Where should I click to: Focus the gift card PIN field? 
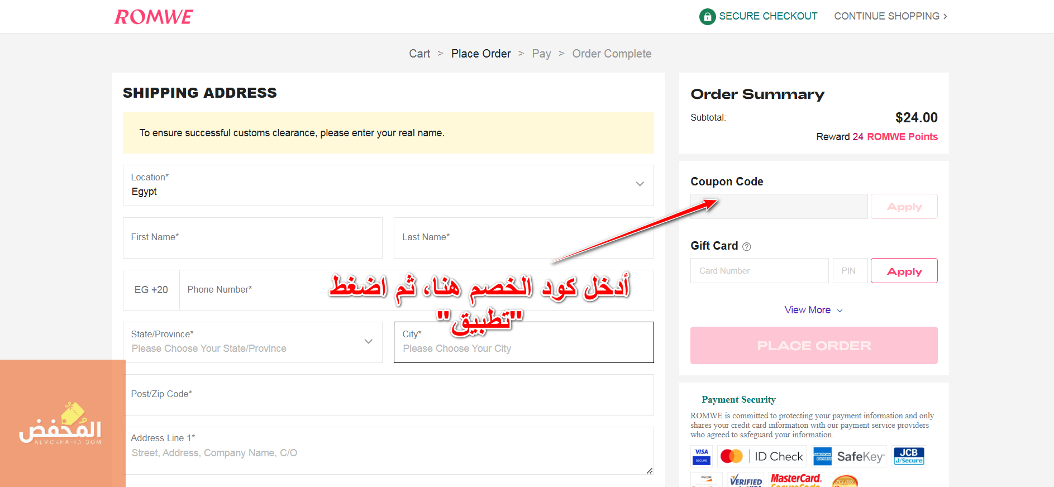pos(850,271)
